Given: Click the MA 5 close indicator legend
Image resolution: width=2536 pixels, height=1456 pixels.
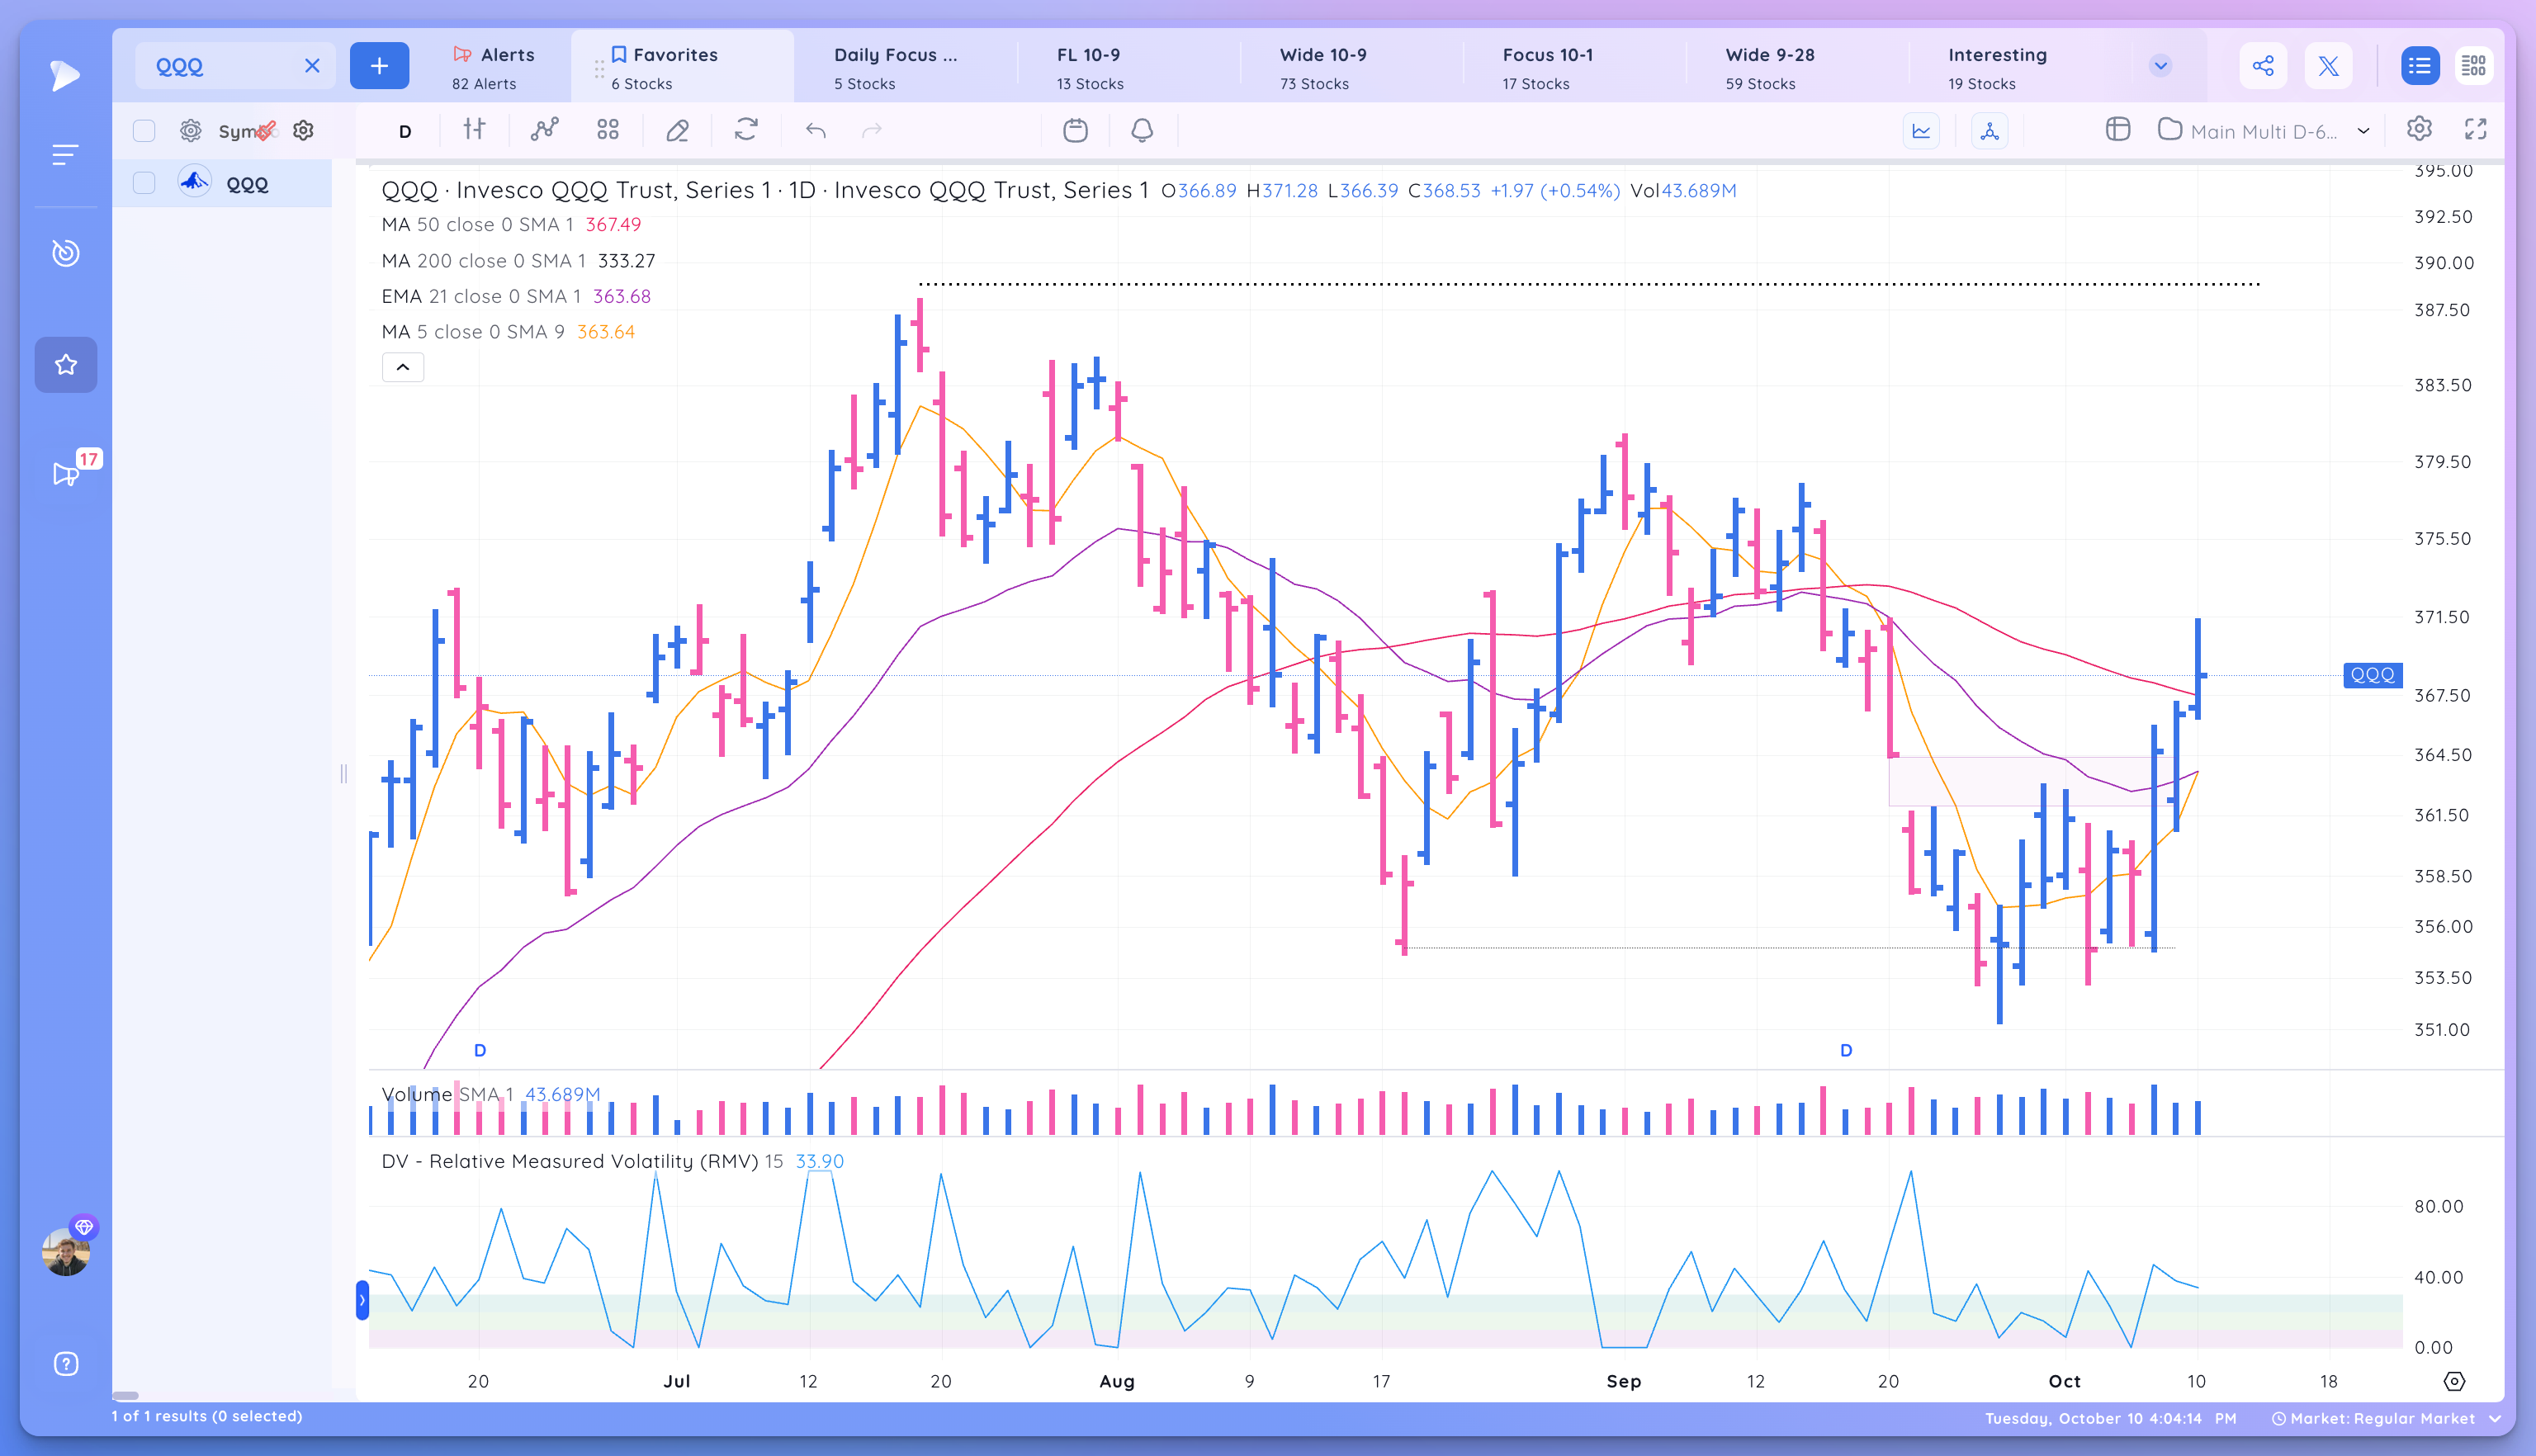Looking at the screenshot, I should pyautogui.click(x=508, y=332).
